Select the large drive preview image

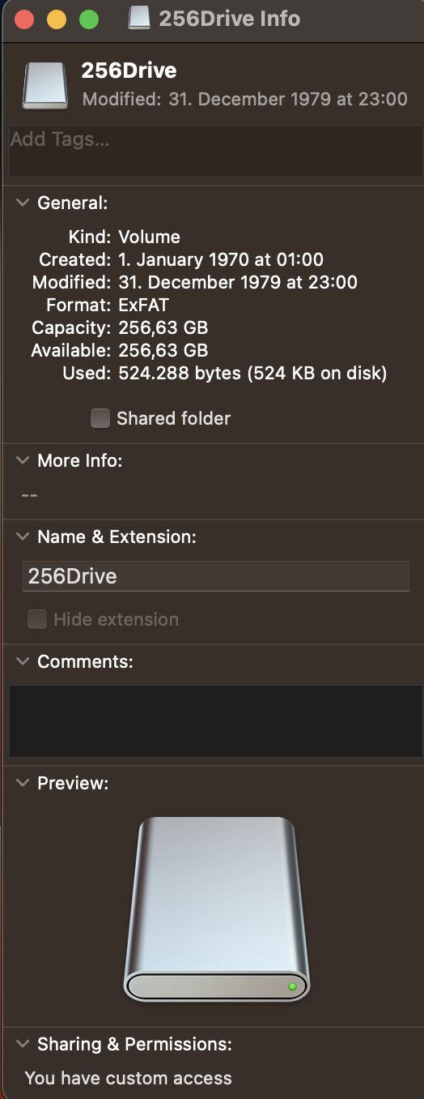[216, 909]
